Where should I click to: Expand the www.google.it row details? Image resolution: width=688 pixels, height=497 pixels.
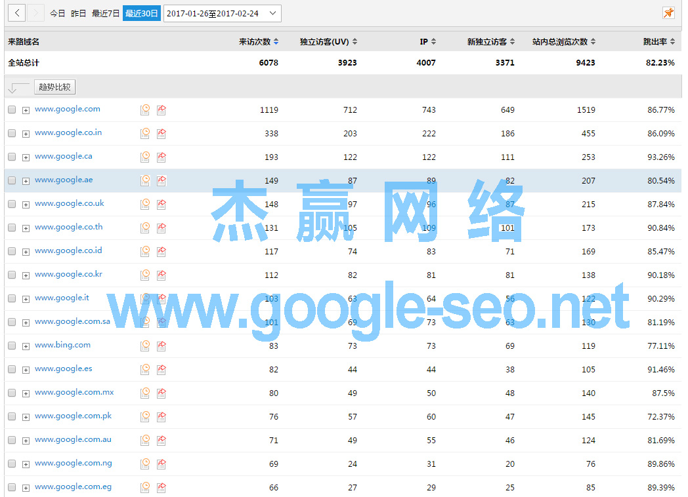pyautogui.click(x=26, y=300)
